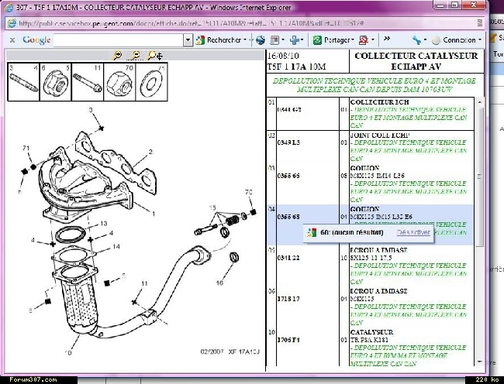
Task: Click callout number 10 on catalyst diagram
Action: pyautogui.click(x=67, y=353)
